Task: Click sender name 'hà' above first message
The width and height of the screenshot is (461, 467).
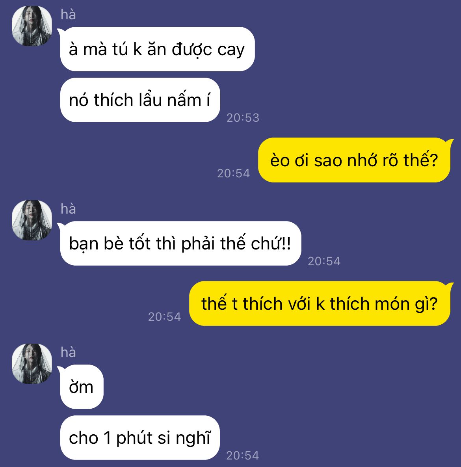Action: point(68,15)
